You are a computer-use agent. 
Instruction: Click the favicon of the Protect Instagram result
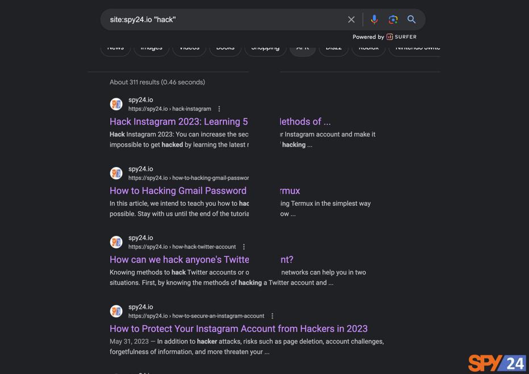point(116,311)
